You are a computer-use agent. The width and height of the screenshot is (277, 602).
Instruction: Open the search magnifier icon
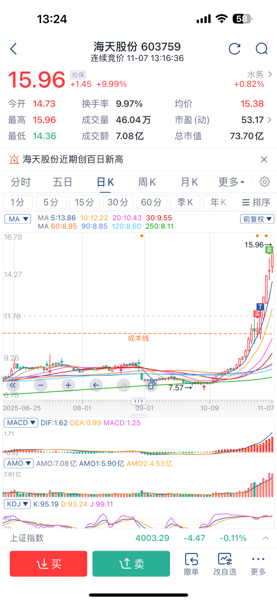tap(261, 49)
